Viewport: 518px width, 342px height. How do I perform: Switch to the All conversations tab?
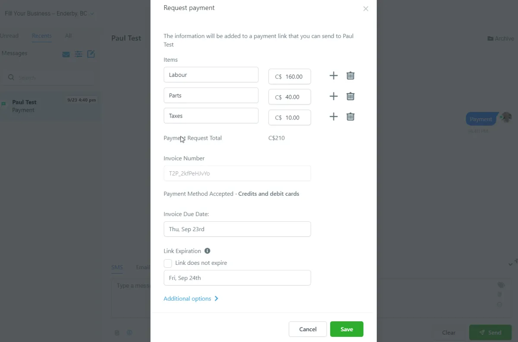click(x=68, y=36)
